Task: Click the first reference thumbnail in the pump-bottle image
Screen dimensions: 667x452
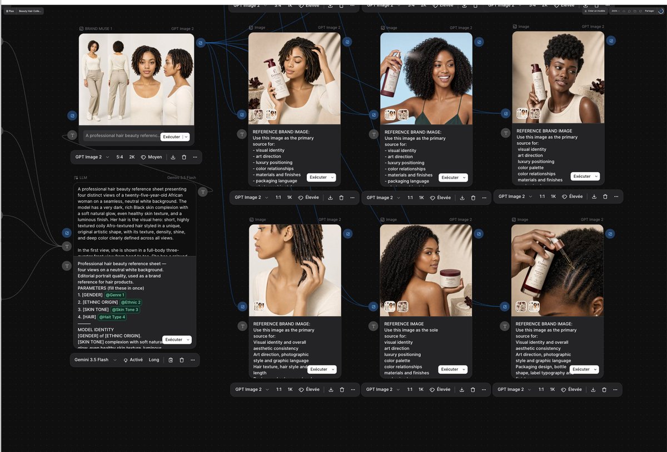Action: pos(258,115)
